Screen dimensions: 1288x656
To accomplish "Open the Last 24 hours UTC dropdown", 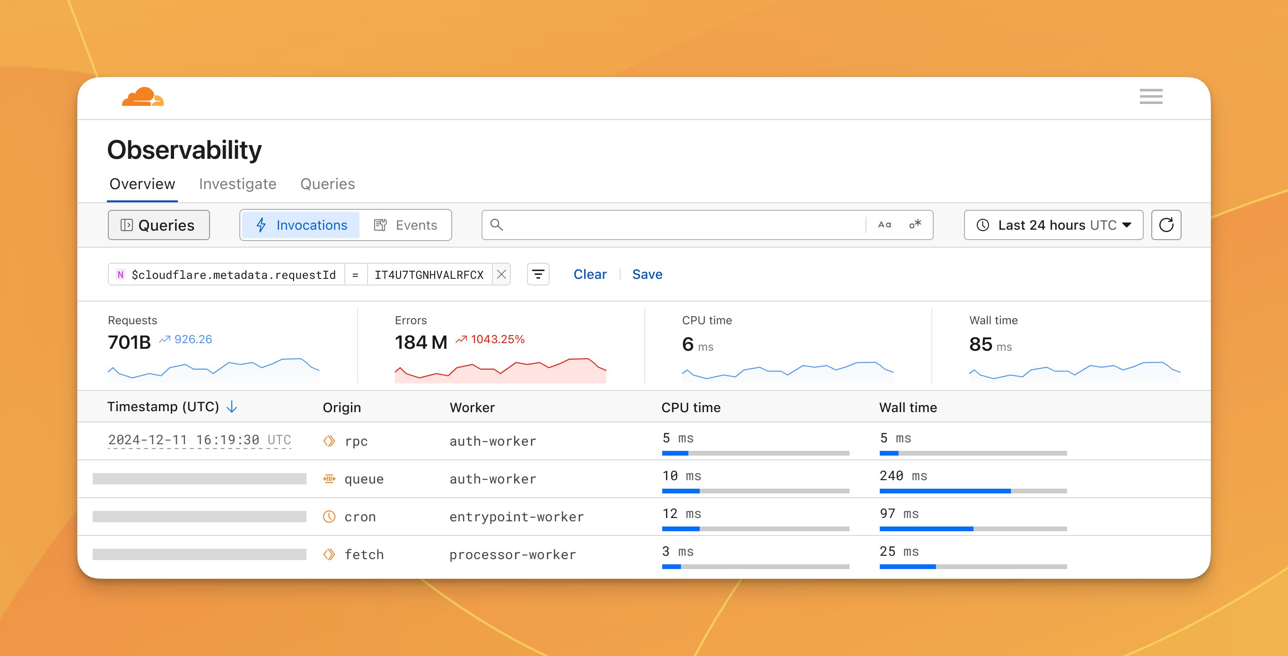I will tap(1053, 225).
